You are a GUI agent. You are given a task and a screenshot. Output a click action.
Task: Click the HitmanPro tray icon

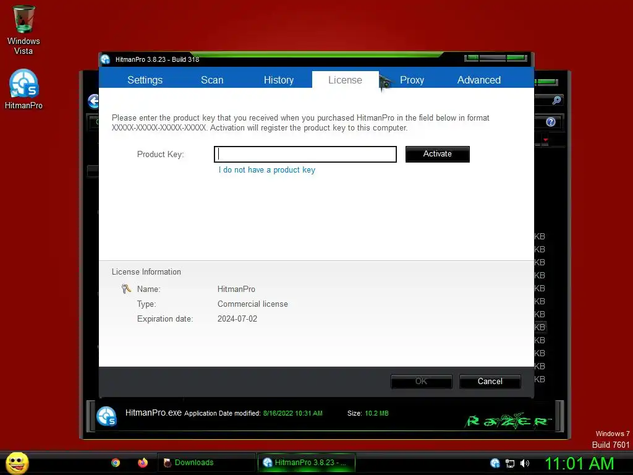coord(495,463)
